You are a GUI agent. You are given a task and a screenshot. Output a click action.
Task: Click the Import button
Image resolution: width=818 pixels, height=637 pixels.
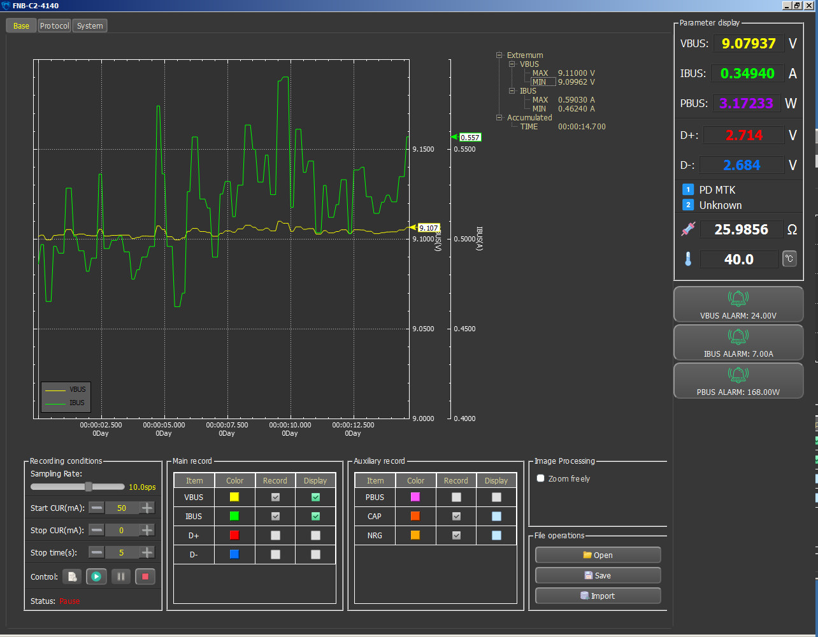coord(598,596)
